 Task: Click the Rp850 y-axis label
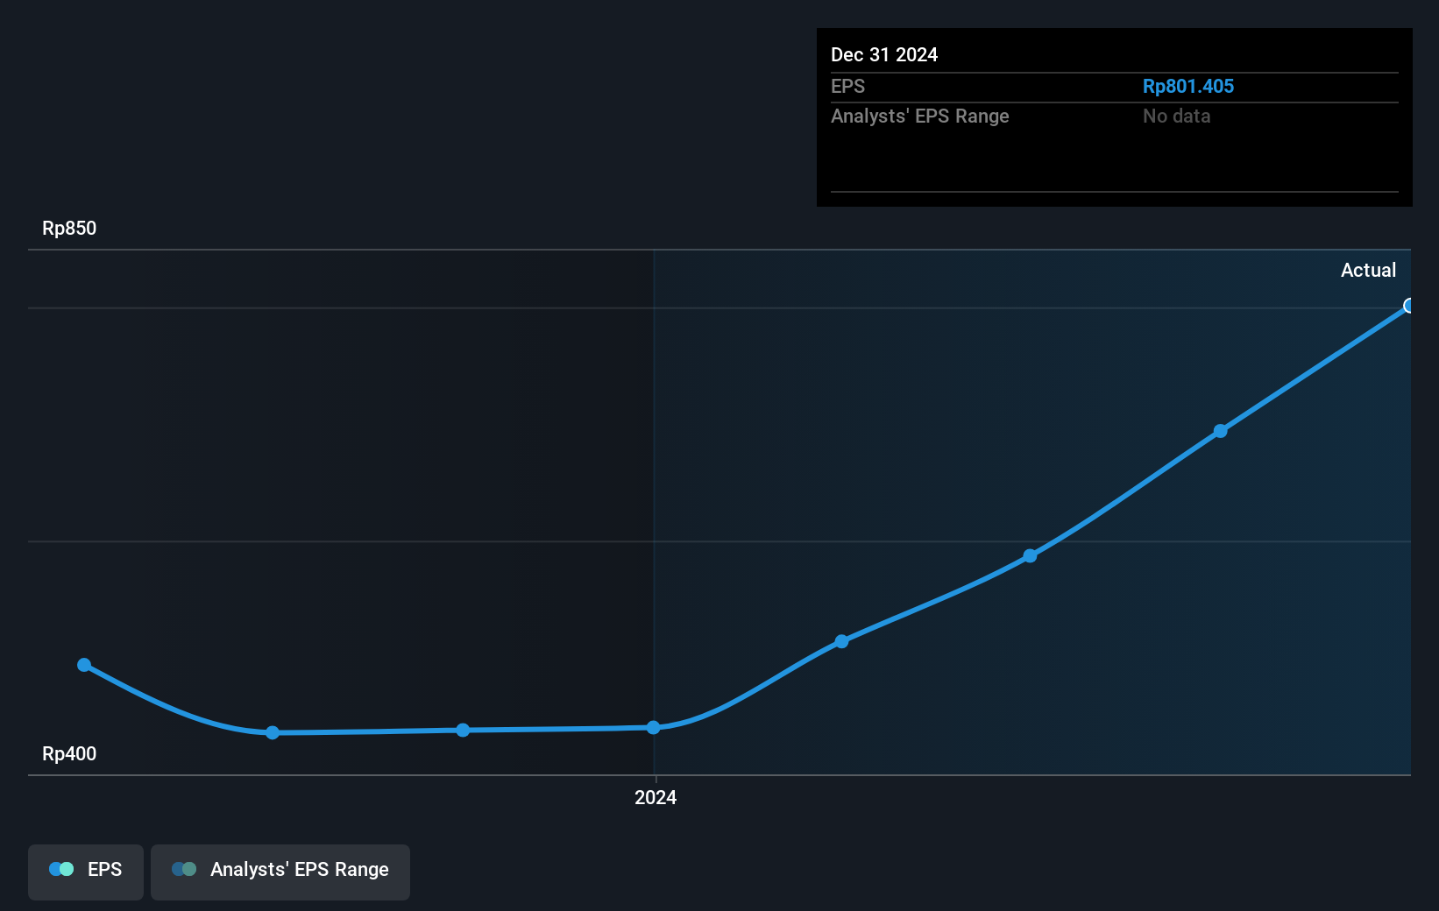coord(69,228)
